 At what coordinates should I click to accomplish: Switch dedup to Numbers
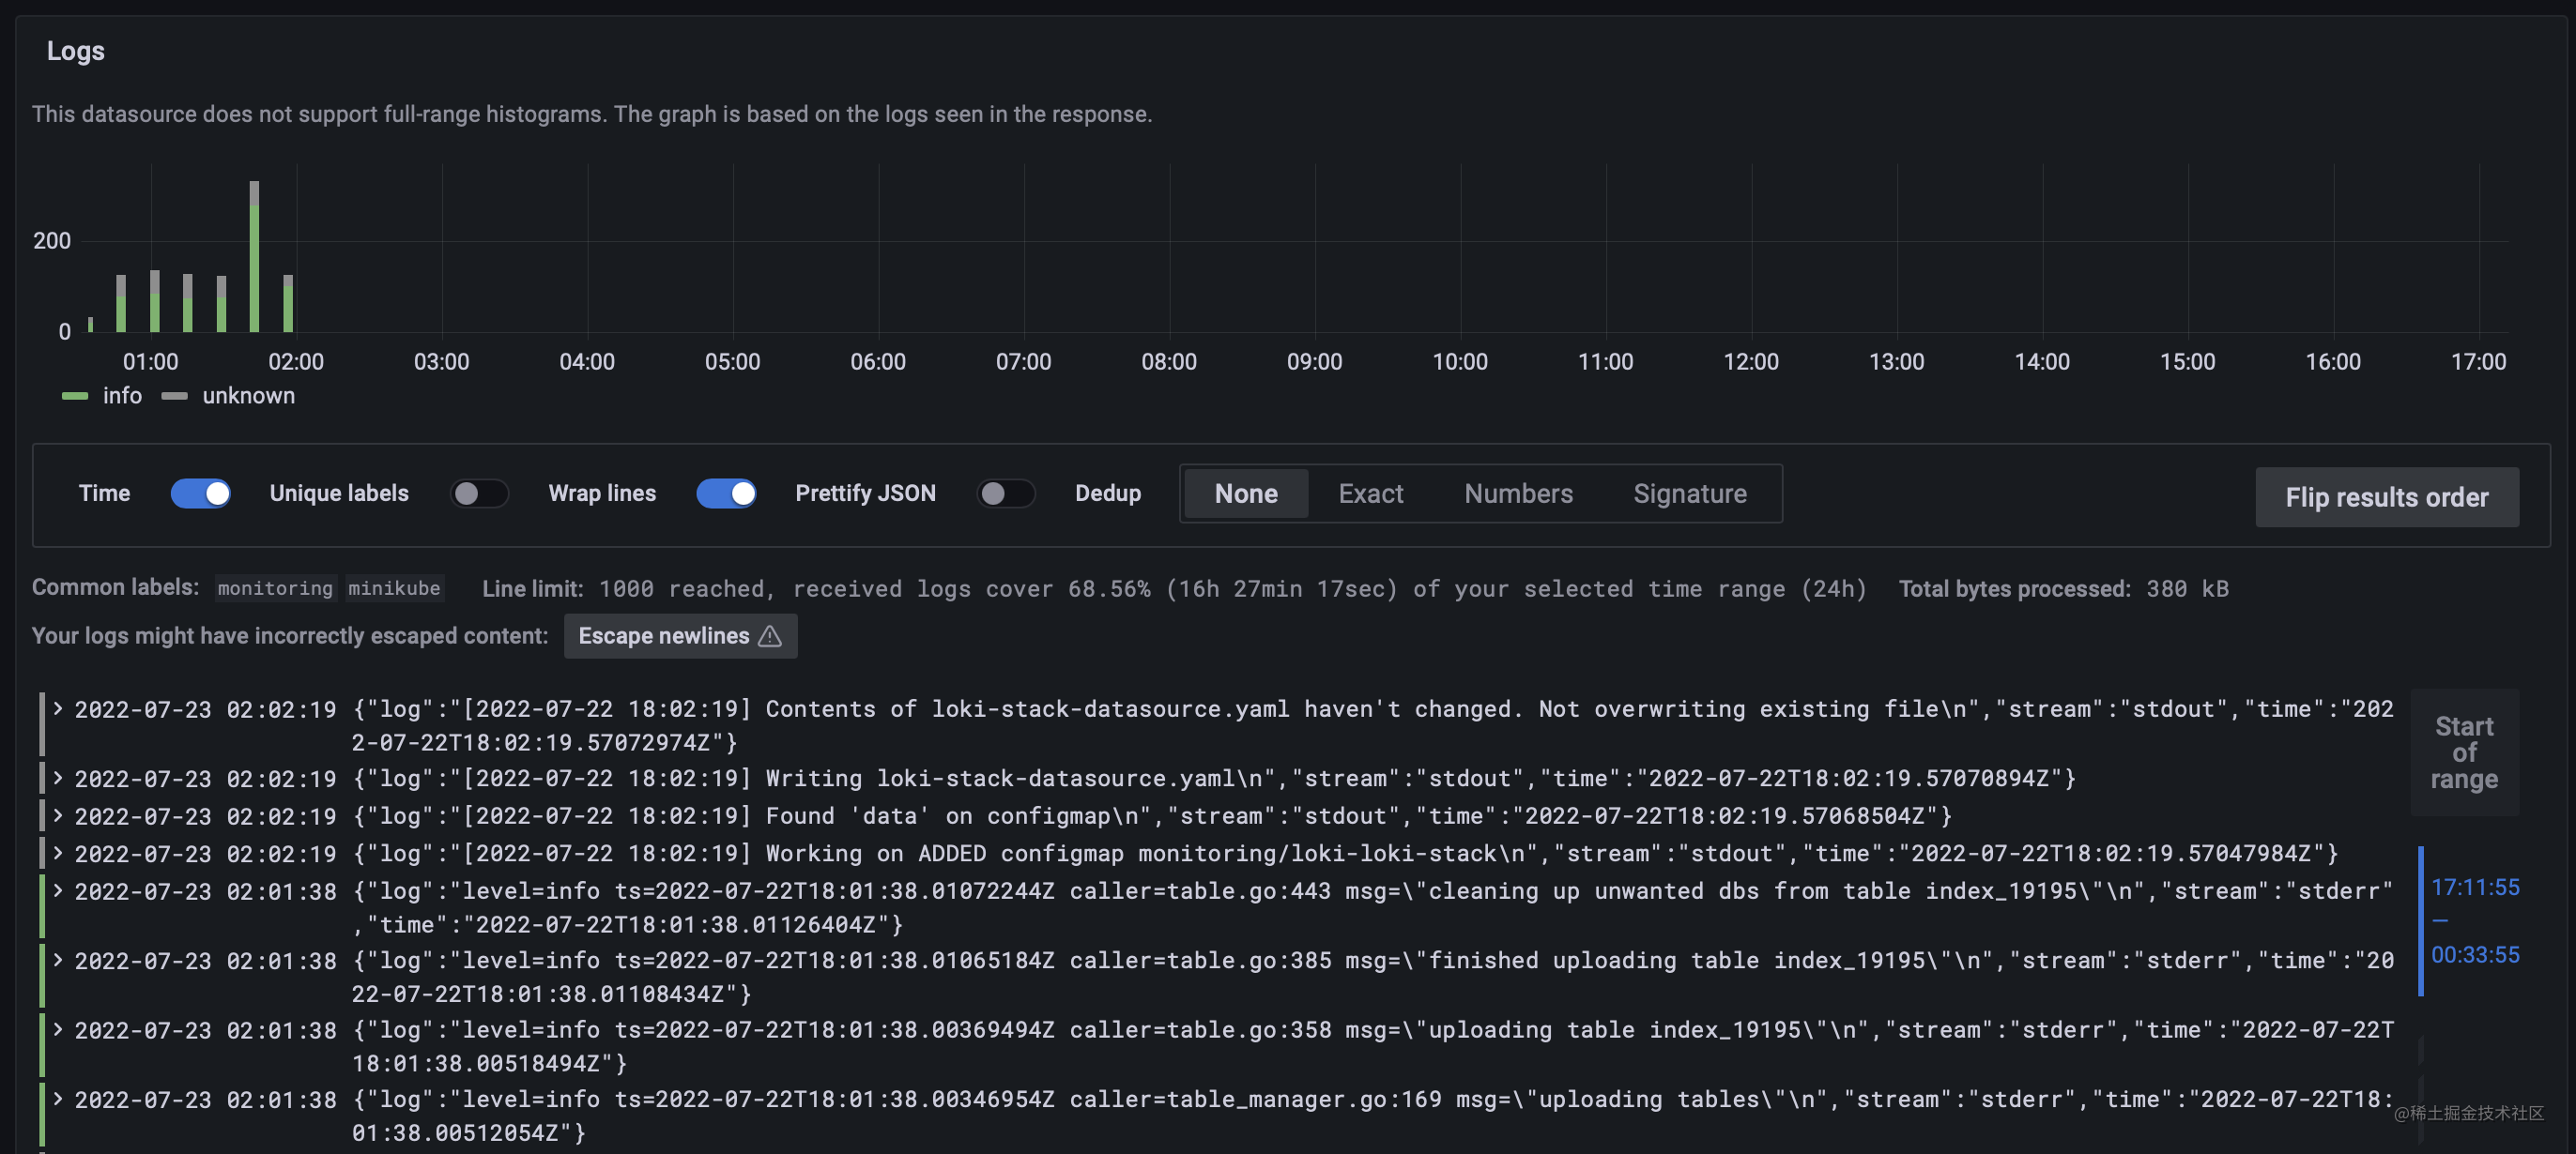pos(1518,493)
